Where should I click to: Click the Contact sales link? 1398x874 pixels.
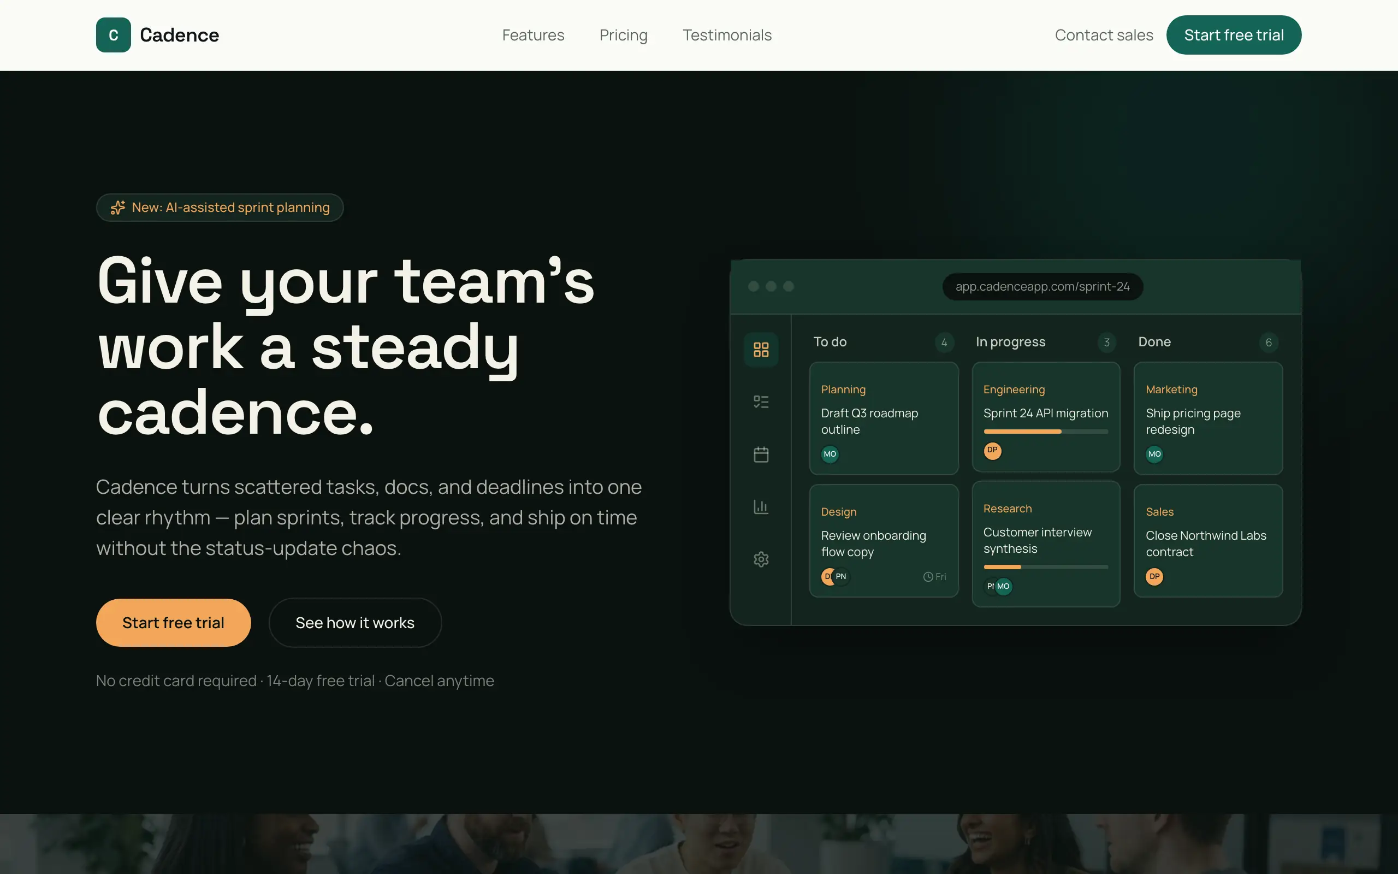pos(1103,34)
